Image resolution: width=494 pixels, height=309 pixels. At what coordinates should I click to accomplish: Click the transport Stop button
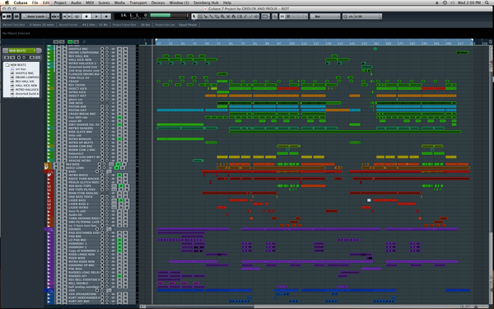[x=86, y=16]
